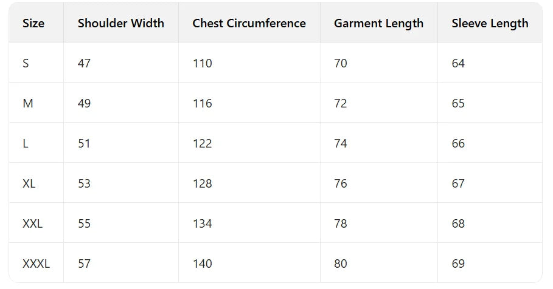Click chest circumference value 134
Screen dimensions: 553x289
[202, 223]
